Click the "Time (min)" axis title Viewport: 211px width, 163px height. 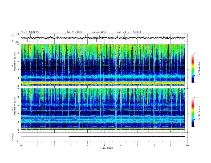coord(107,148)
